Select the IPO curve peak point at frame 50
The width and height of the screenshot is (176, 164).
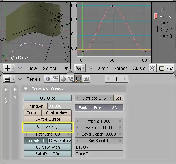pyautogui.click(x=113, y=6)
